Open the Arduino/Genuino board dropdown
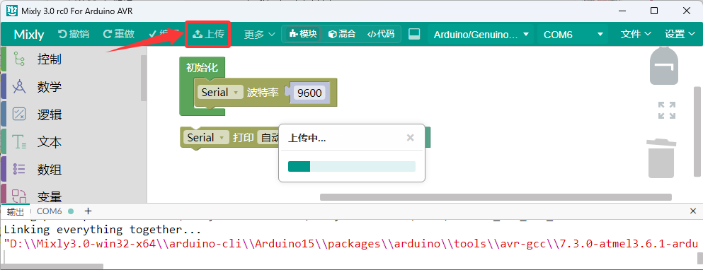The height and width of the screenshot is (270, 703). click(481, 35)
